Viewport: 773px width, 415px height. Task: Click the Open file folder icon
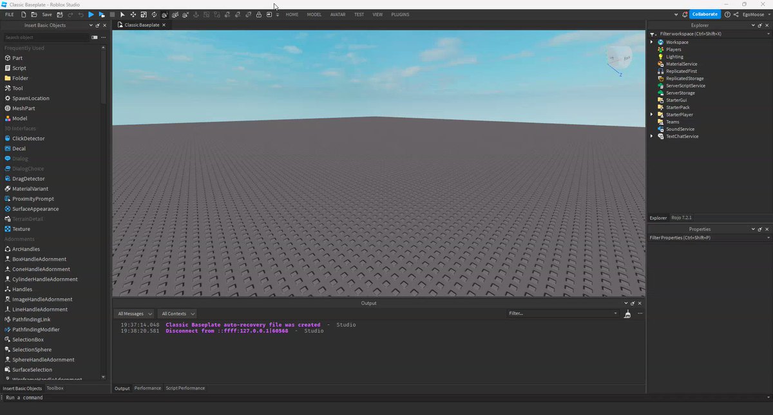(x=35, y=14)
